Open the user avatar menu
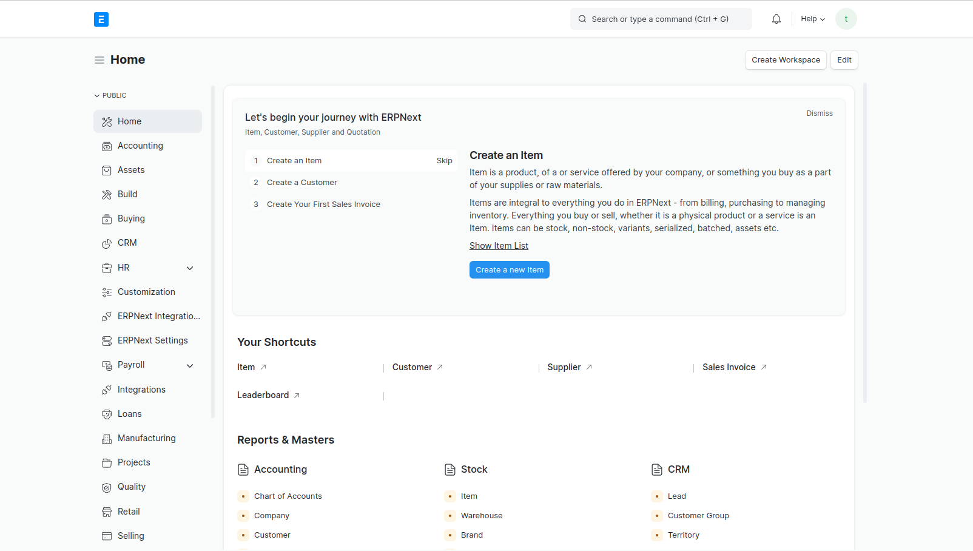Image resolution: width=973 pixels, height=551 pixels. pyautogui.click(x=846, y=19)
